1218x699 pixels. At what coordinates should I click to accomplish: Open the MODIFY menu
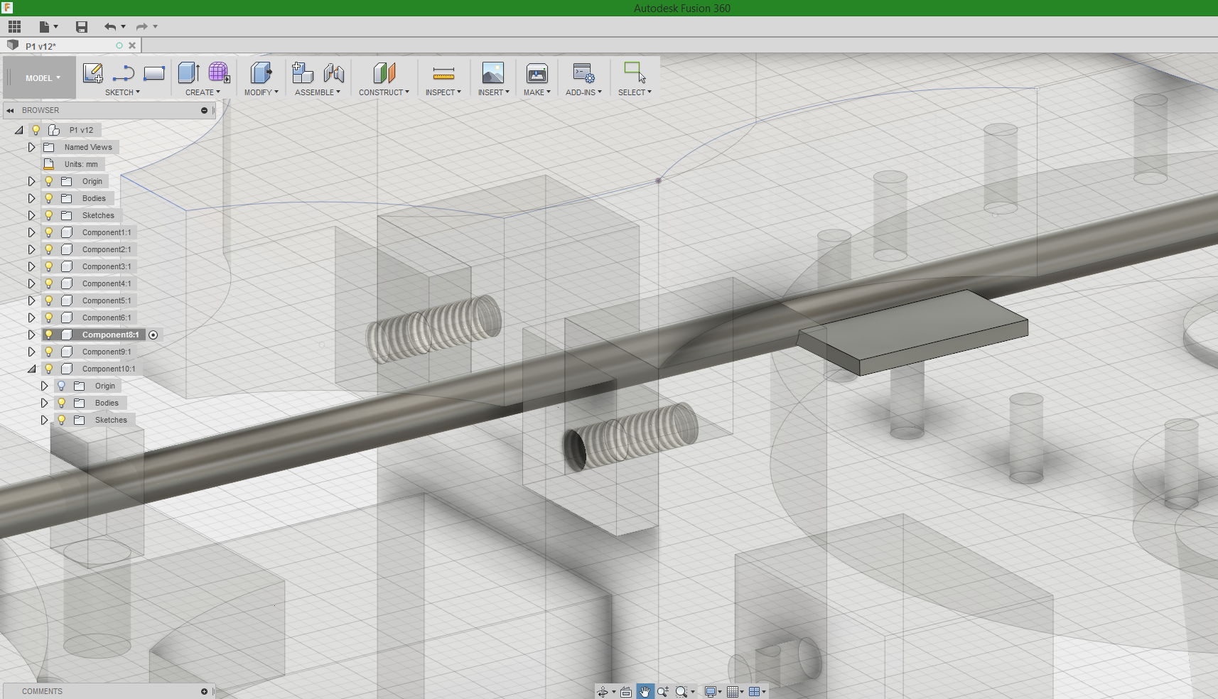pos(261,92)
